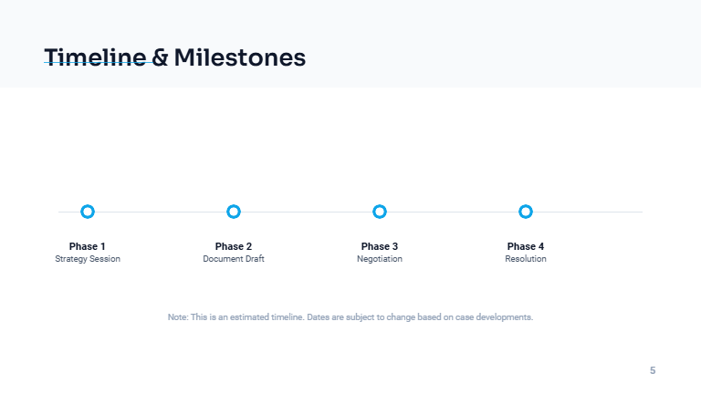Click the ampersand in the slide title
This screenshot has width=701, height=394.
pos(160,58)
